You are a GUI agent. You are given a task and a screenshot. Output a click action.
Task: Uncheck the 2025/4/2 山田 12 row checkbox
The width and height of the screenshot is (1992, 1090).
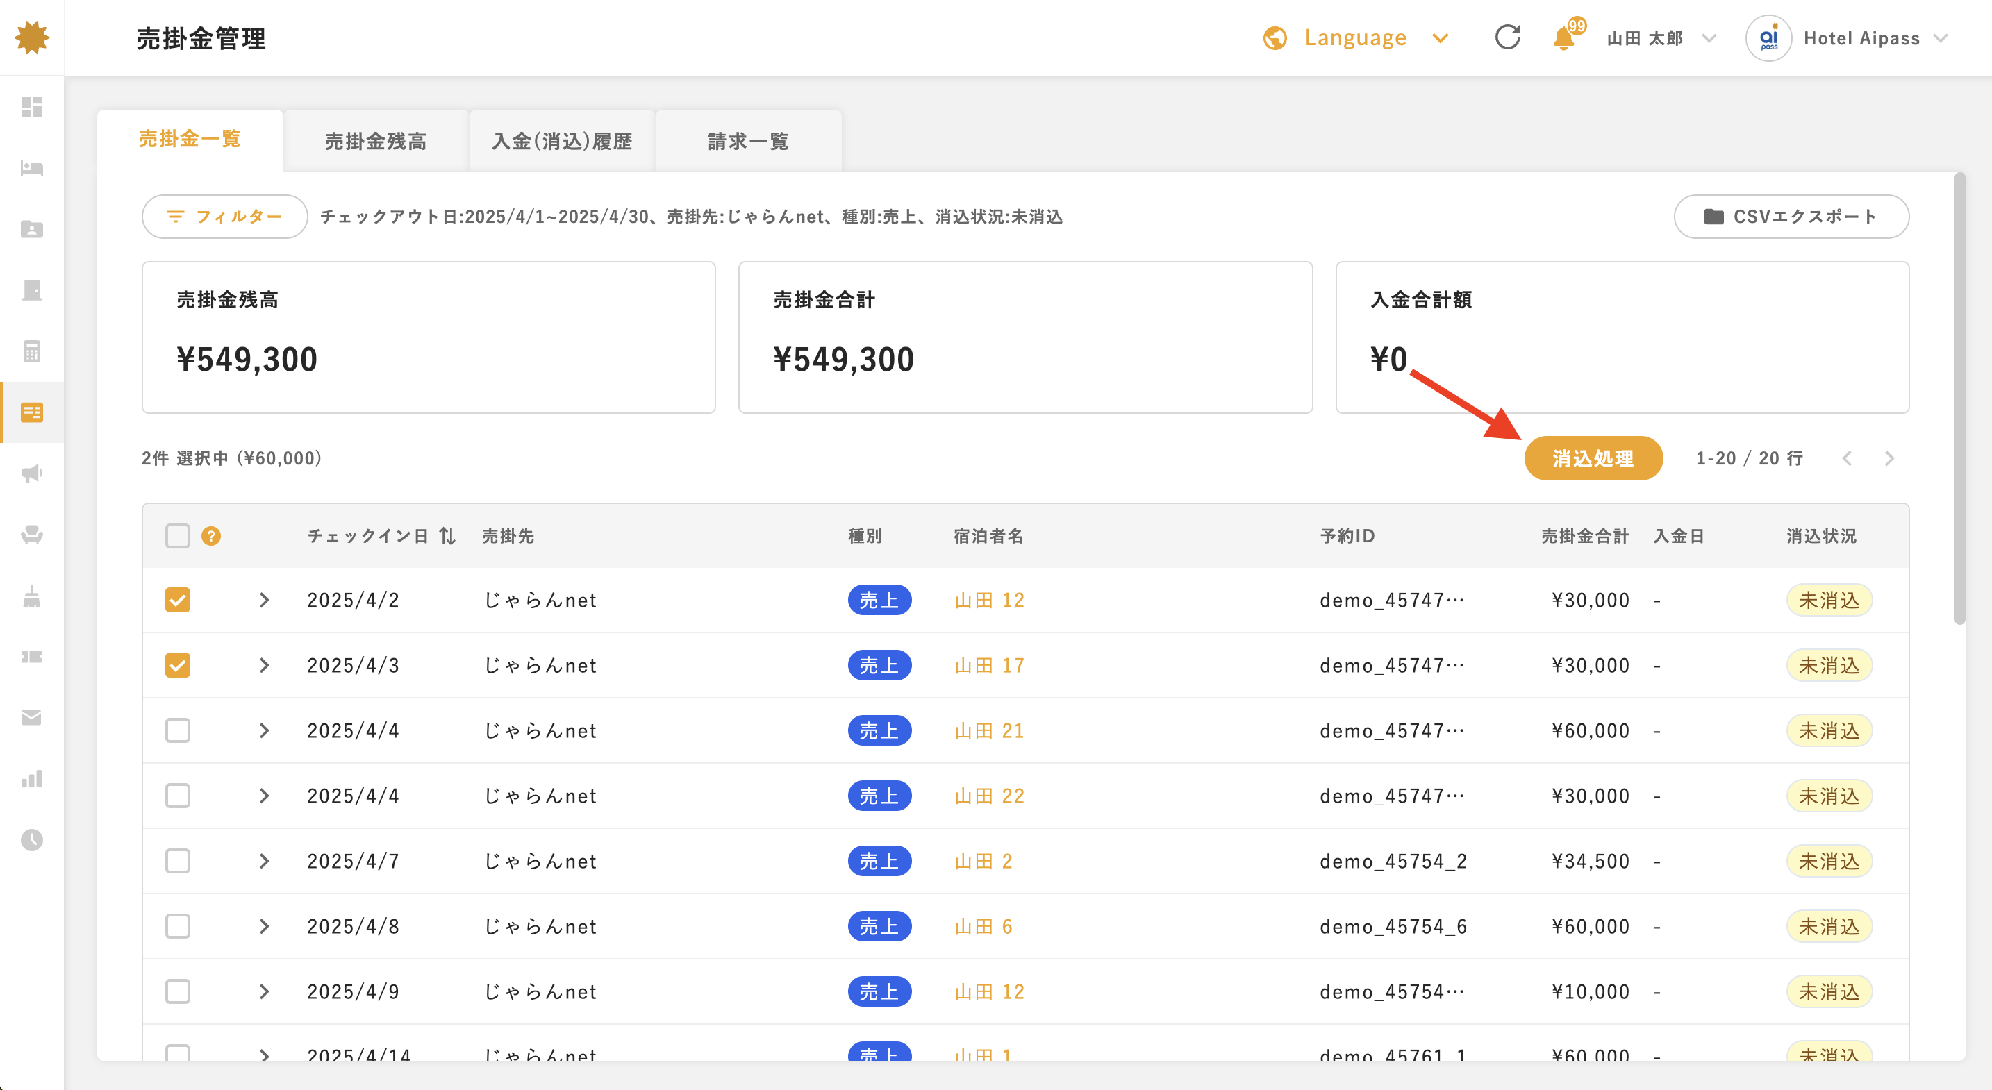point(178,600)
